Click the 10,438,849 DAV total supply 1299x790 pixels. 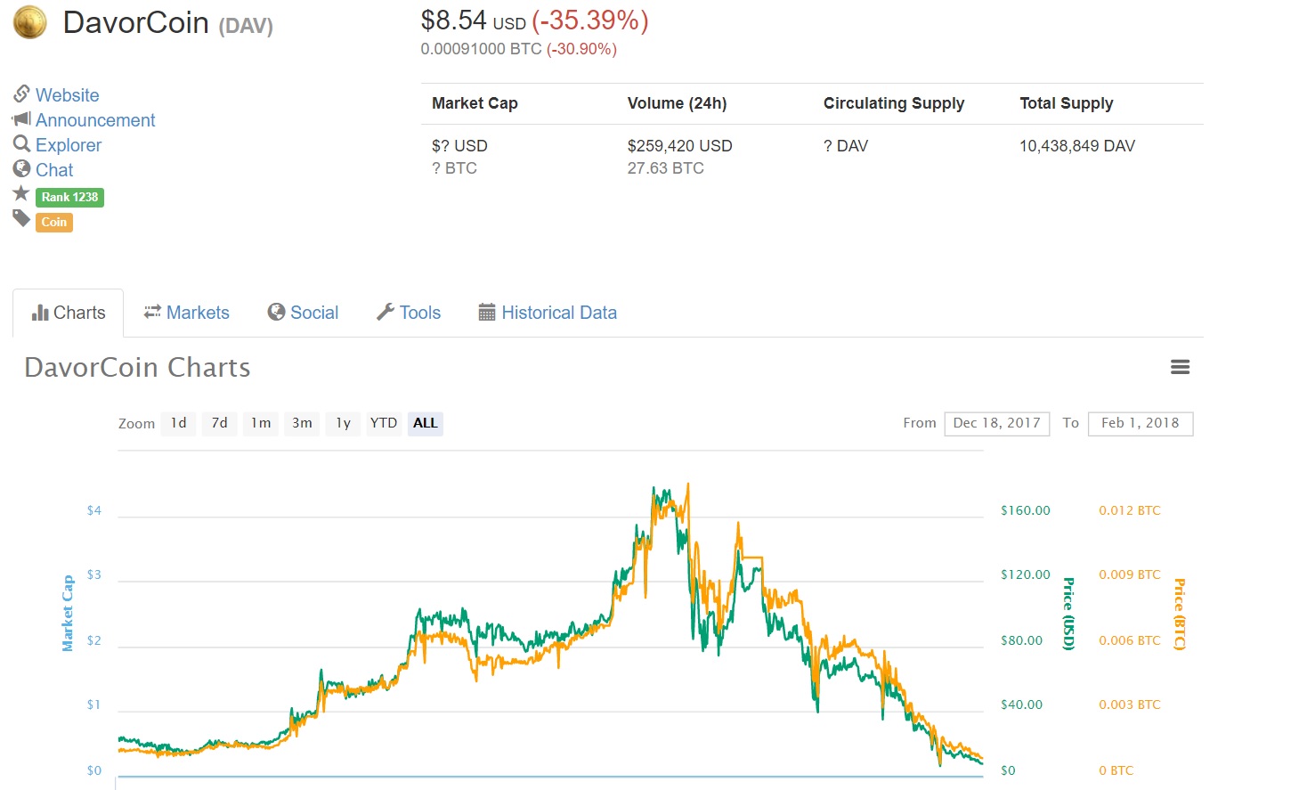pyautogui.click(x=1077, y=146)
